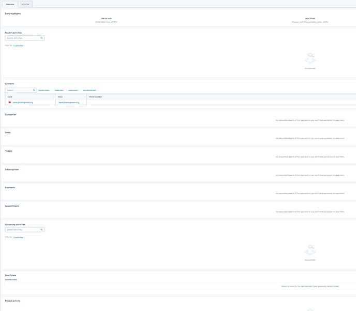Click the contact's email address link

[x=70, y=103]
